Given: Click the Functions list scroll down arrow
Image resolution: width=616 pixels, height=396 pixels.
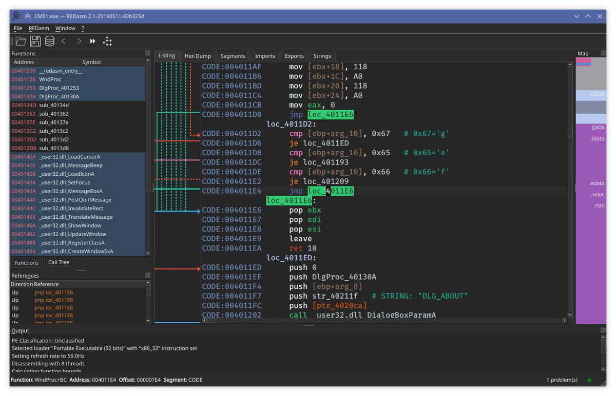Looking at the screenshot, I should coord(148,253).
